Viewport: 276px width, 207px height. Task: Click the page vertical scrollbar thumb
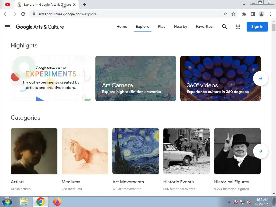(x=274, y=27)
